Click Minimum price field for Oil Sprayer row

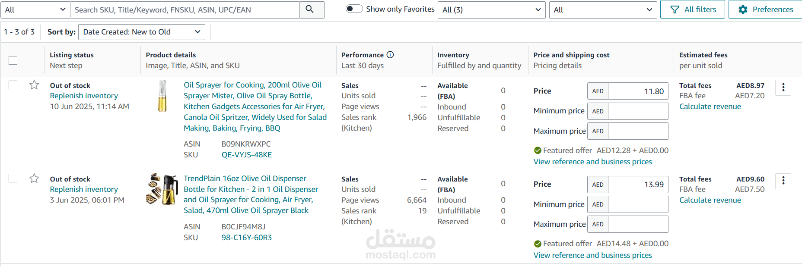[x=638, y=111]
